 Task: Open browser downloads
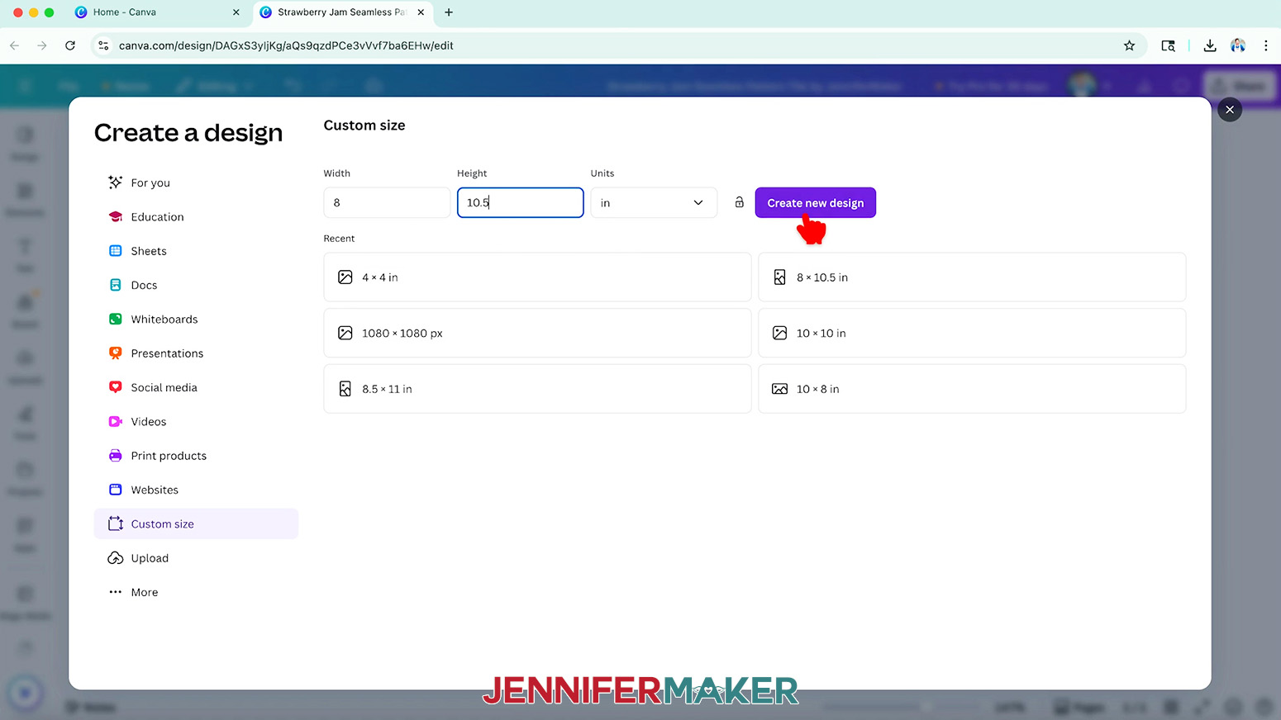(x=1210, y=45)
